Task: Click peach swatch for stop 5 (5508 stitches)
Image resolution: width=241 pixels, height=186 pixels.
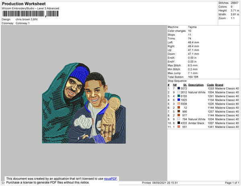Action: (179, 104)
